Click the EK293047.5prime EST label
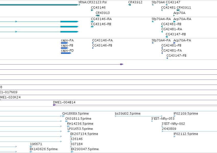This screenshot has width=217, height=153. coord(85,149)
